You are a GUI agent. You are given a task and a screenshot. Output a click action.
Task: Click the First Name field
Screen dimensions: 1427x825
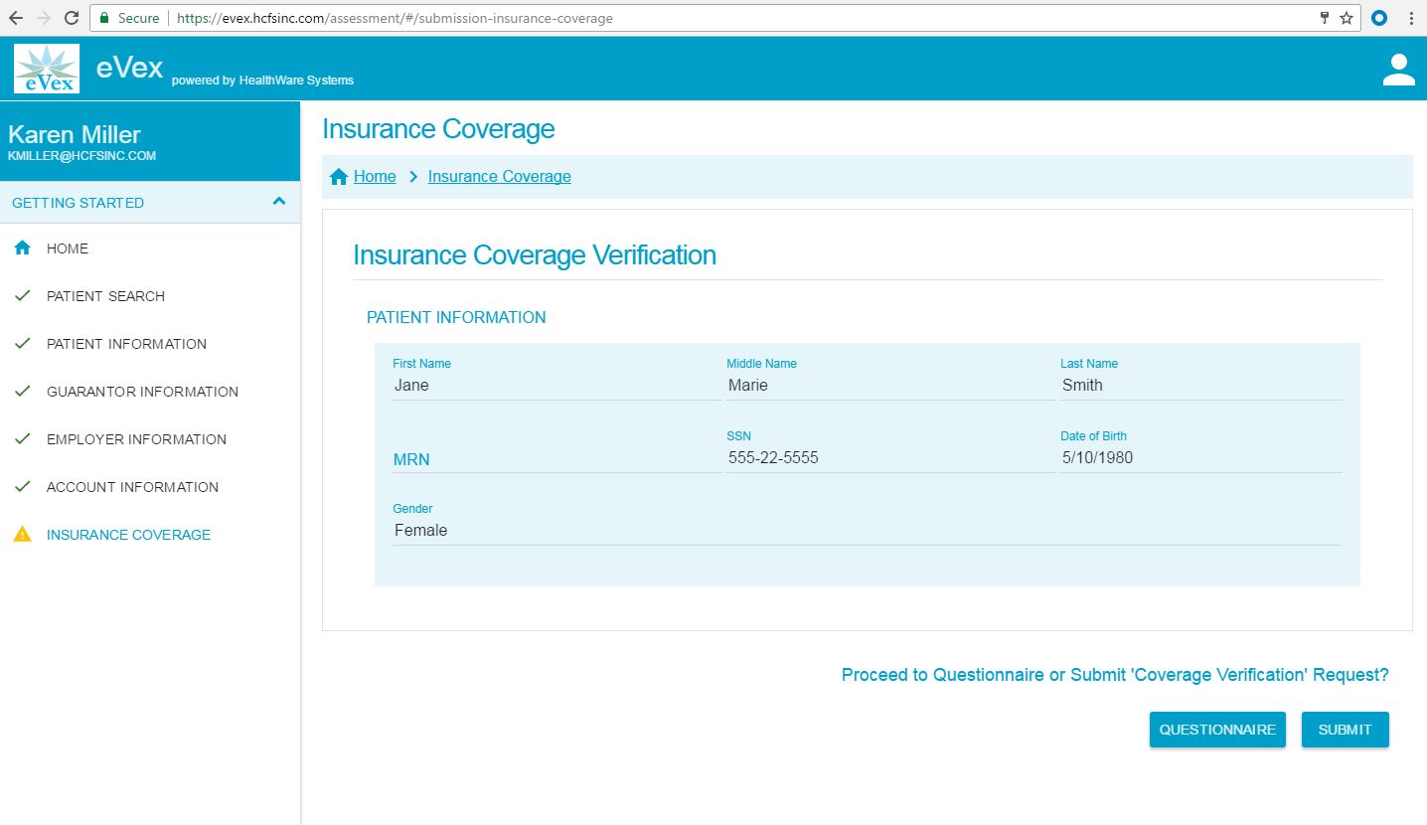555,386
